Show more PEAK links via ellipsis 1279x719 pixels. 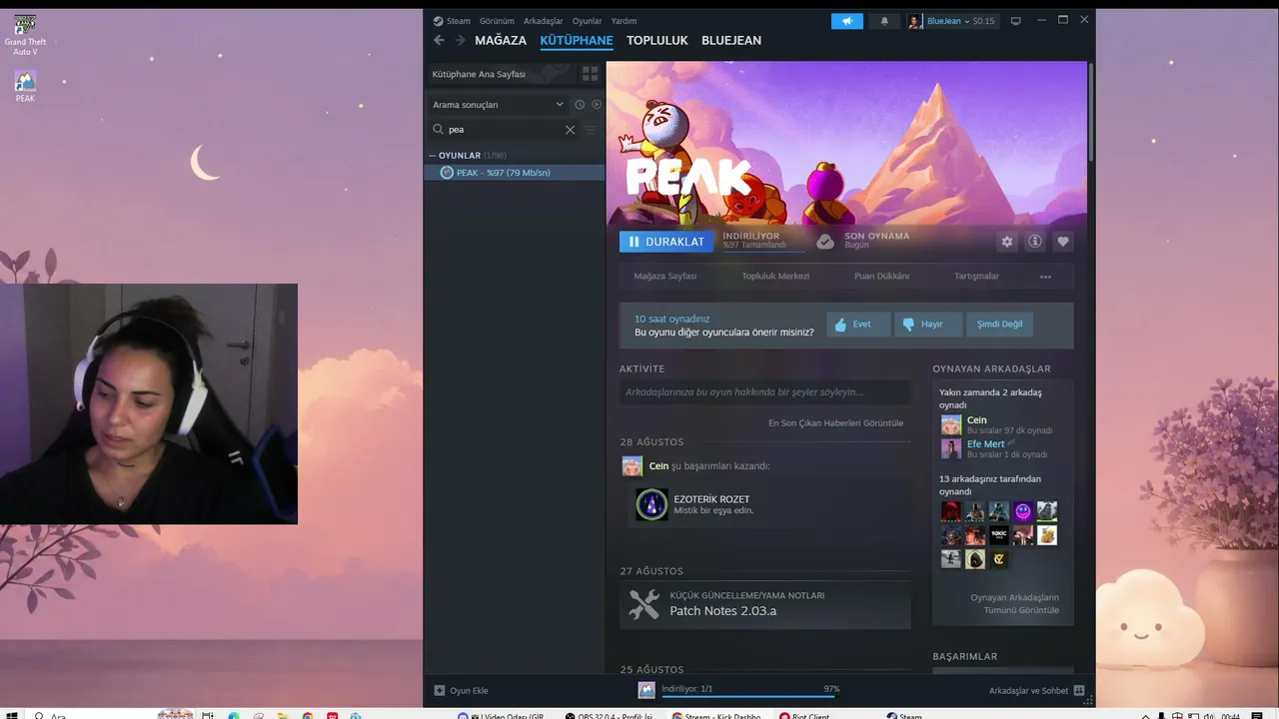(x=1045, y=277)
